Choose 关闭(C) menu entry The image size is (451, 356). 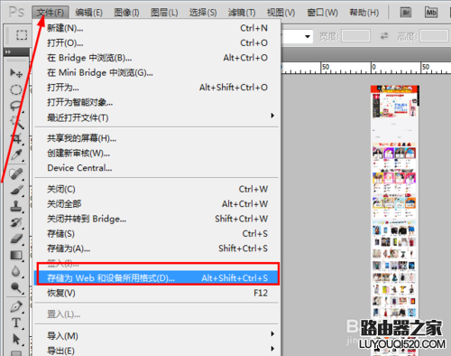(157, 189)
